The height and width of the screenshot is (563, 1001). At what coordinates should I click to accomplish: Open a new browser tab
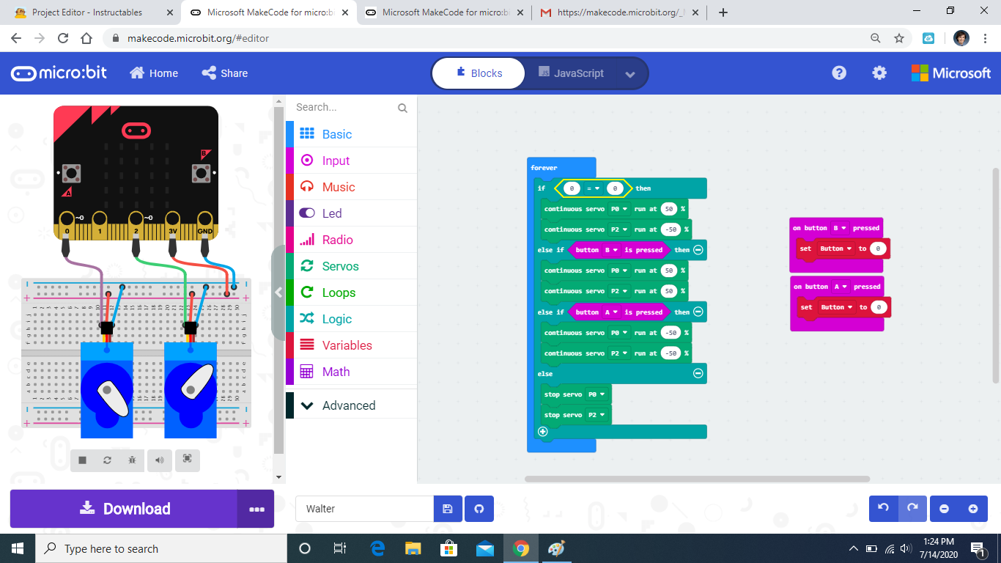pyautogui.click(x=723, y=12)
